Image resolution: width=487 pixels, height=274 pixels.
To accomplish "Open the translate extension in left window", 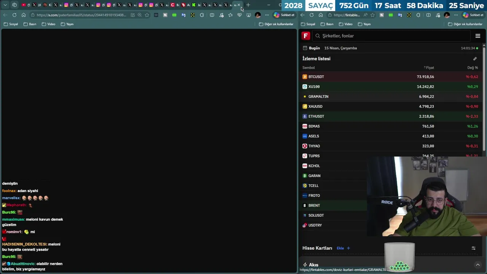I will (183, 15).
